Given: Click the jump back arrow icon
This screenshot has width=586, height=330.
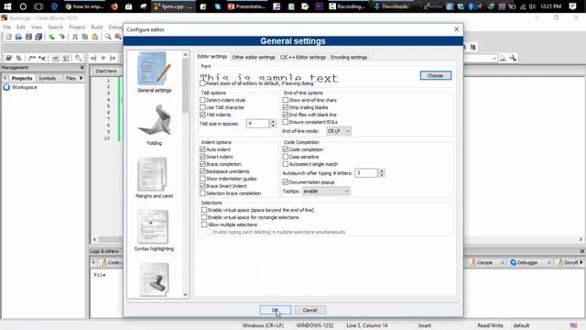Looking at the screenshot, I should tap(93, 58).
